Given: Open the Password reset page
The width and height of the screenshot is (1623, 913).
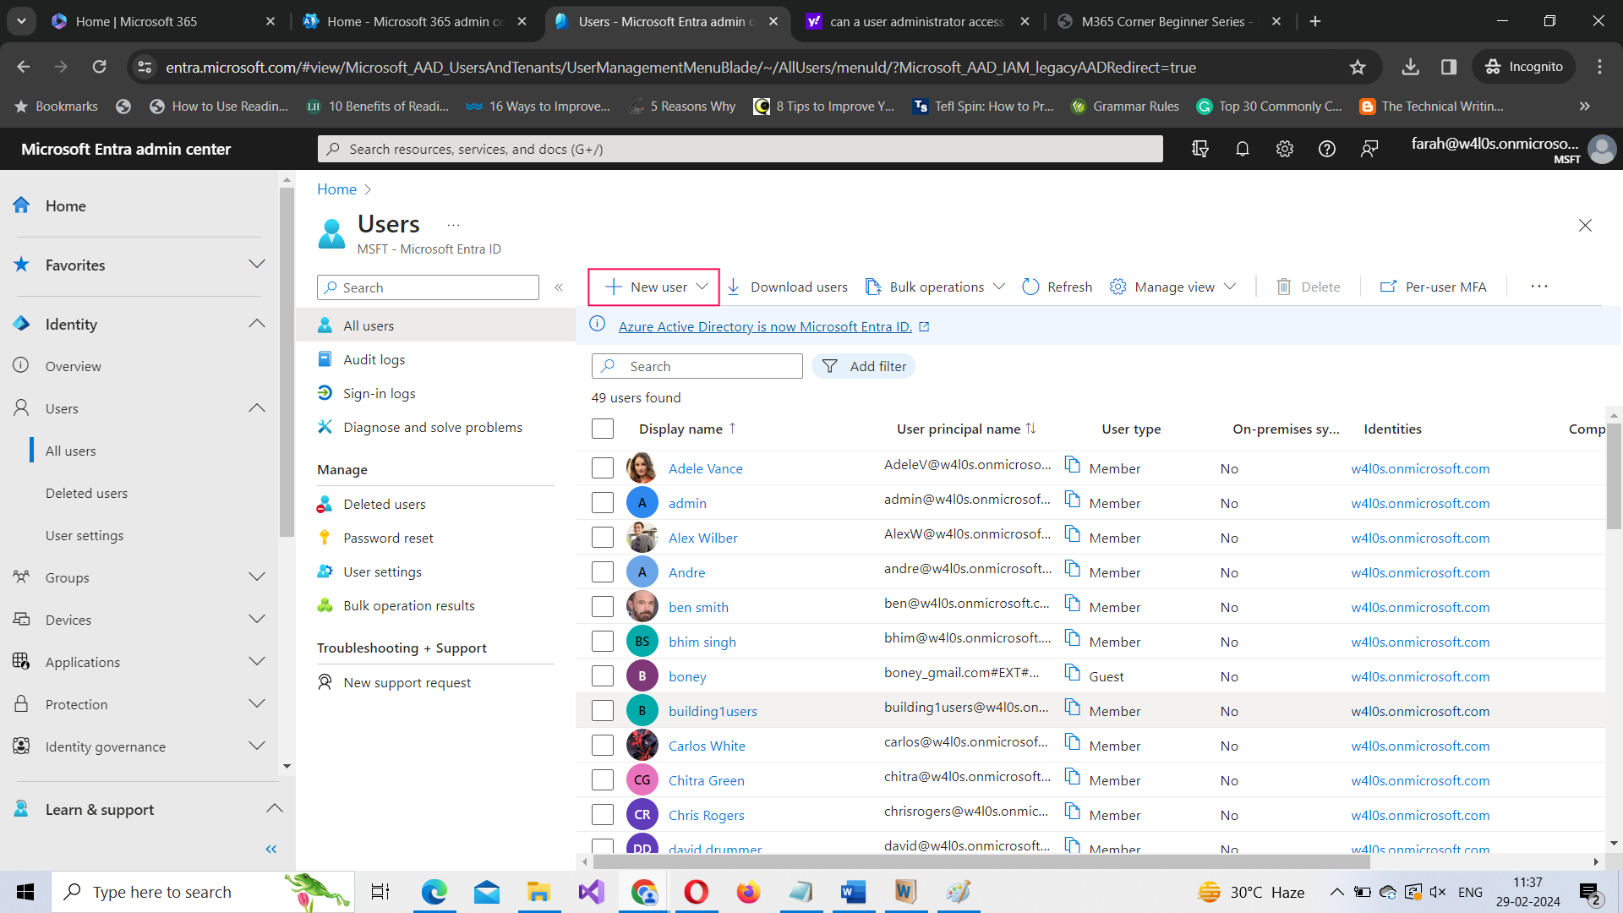Looking at the screenshot, I should coord(387,538).
